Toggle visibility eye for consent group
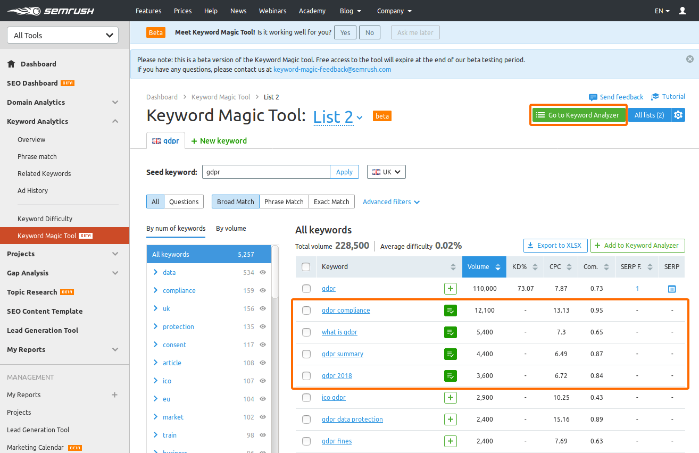This screenshot has width=699, height=453. click(x=263, y=345)
